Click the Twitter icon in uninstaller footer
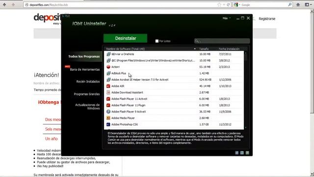The height and width of the screenshot is (177, 314). [242, 153]
